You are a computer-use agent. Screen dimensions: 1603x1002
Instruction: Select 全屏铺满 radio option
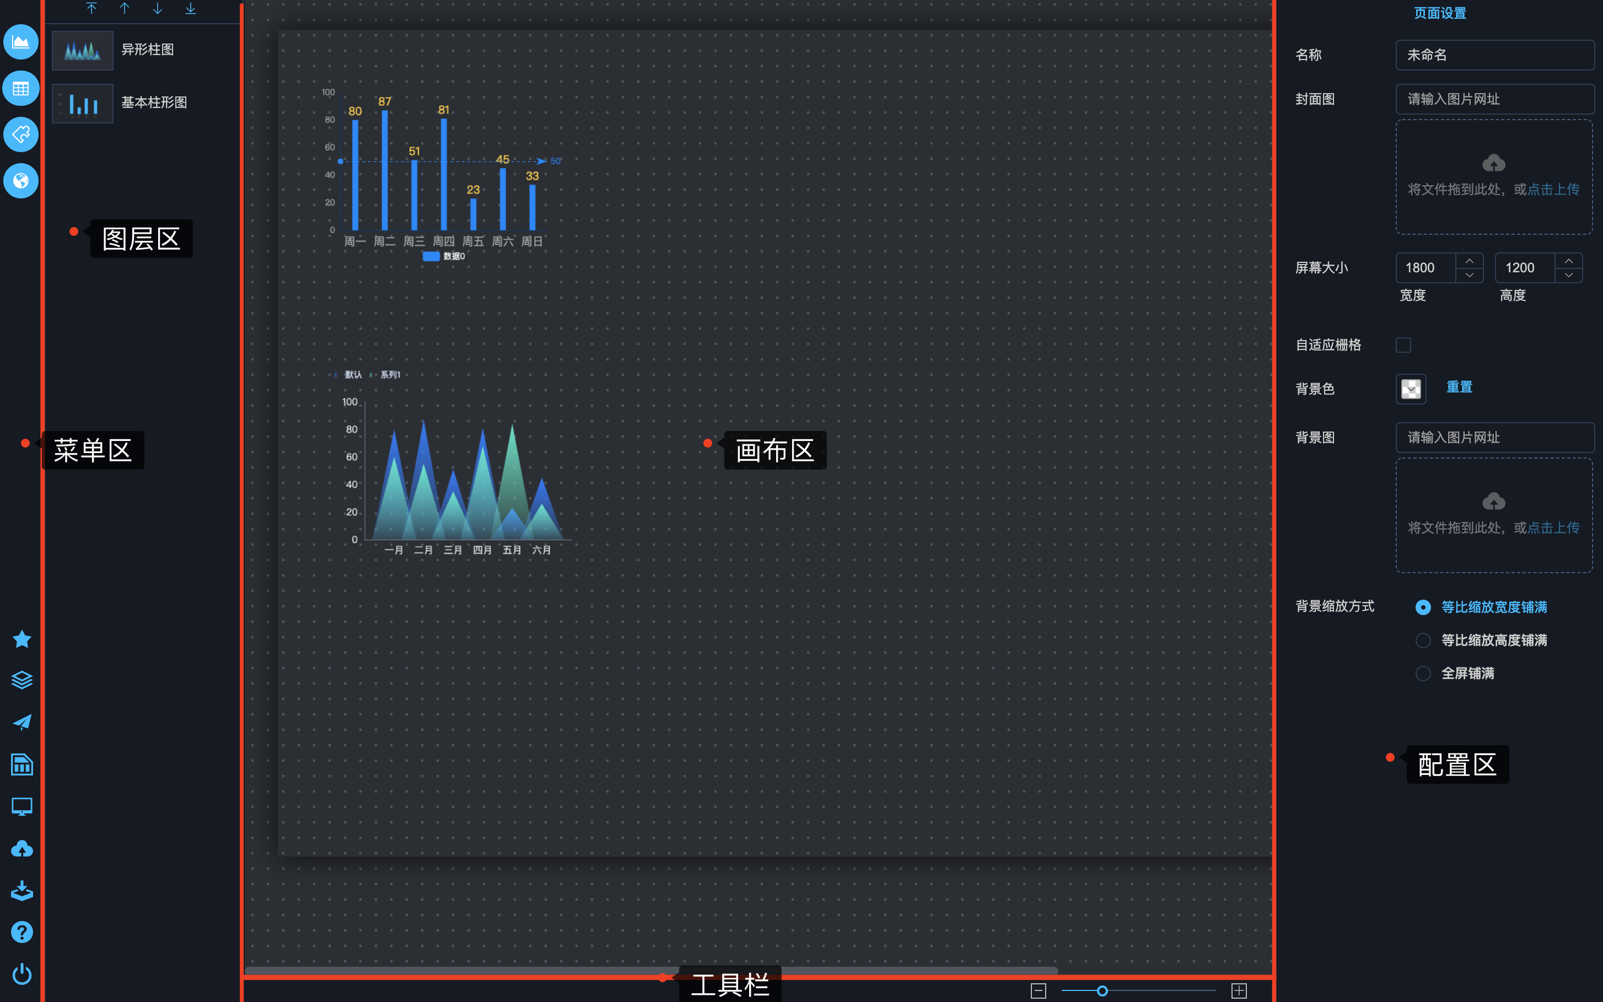point(1423,674)
